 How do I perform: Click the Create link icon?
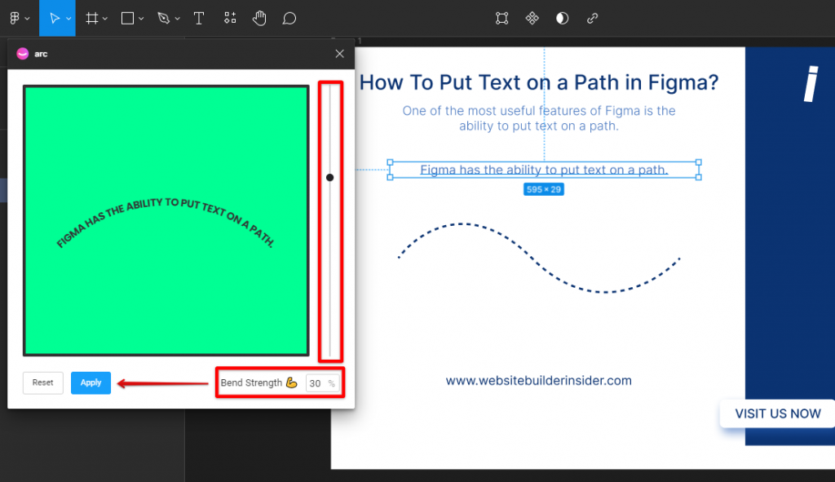point(593,18)
